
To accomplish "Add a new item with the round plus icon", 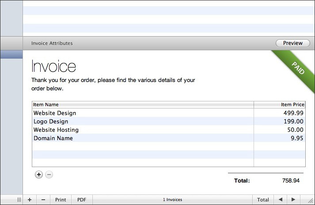I will 39,175.
